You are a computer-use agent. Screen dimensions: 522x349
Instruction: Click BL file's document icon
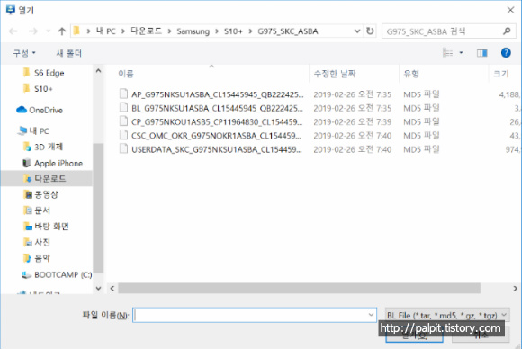[123, 107]
